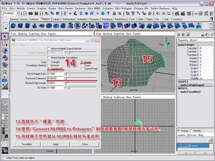The image size is (215, 161).
Task: Click the Minimal Edge Length value field
Action: (55, 83)
